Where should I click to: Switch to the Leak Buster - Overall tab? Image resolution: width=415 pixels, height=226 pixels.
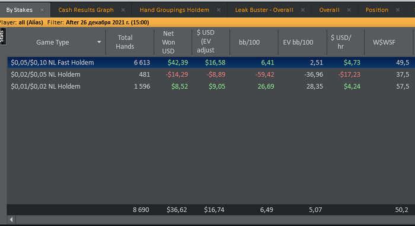pos(264,10)
